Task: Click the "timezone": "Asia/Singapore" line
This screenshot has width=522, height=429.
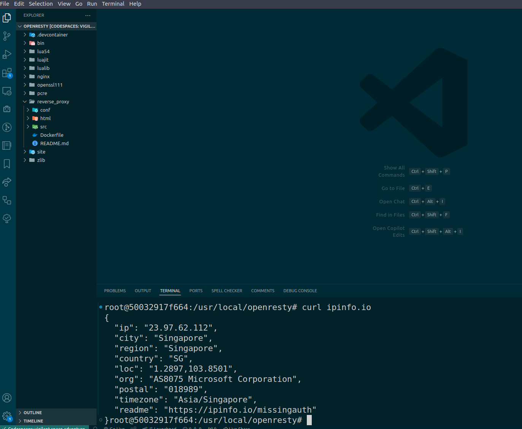Action: pos(186,399)
